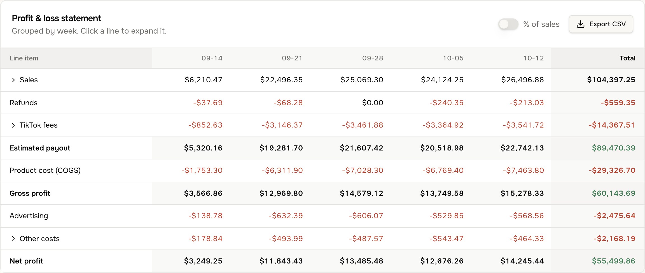Select the Sales line item label
This screenshot has width=645, height=273.
coord(29,80)
